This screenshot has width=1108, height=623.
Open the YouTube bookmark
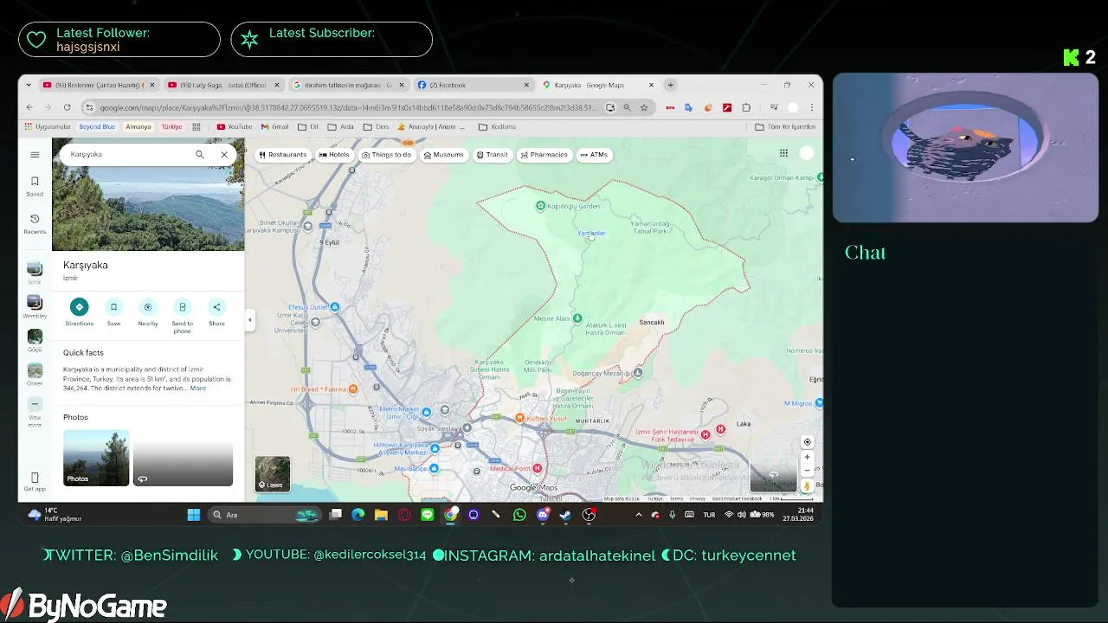point(235,126)
